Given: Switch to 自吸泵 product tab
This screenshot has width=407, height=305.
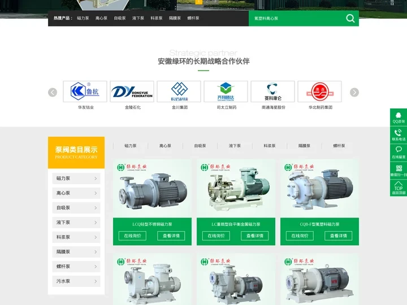Looking at the screenshot, I should point(200,146).
